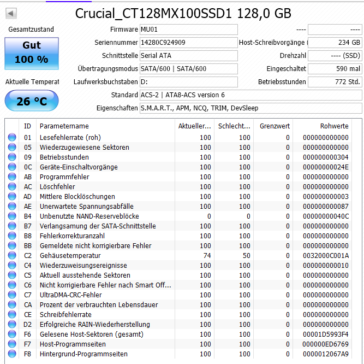This screenshot has height=364, width=364.
Task: Click status orb of Verlangsamung der SATA-Schnittstelle row
Action: pyautogui.click(x=12, y=226)
